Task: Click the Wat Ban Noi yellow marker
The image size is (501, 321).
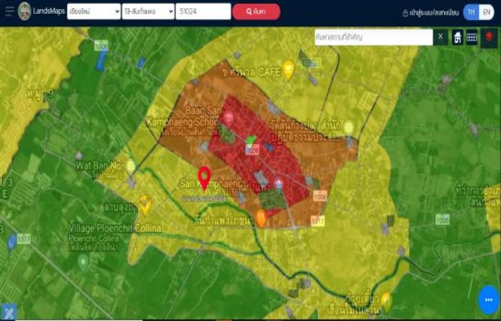Action: [130, 166]
